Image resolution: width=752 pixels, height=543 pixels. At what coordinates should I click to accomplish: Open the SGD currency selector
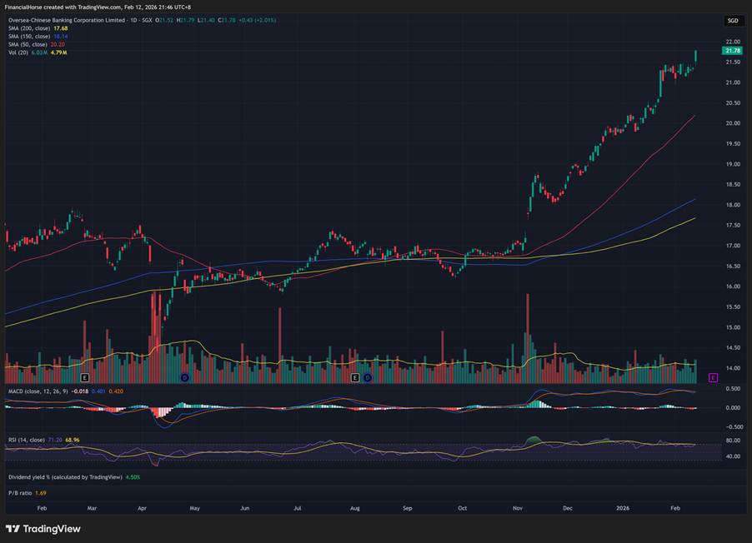732,20
